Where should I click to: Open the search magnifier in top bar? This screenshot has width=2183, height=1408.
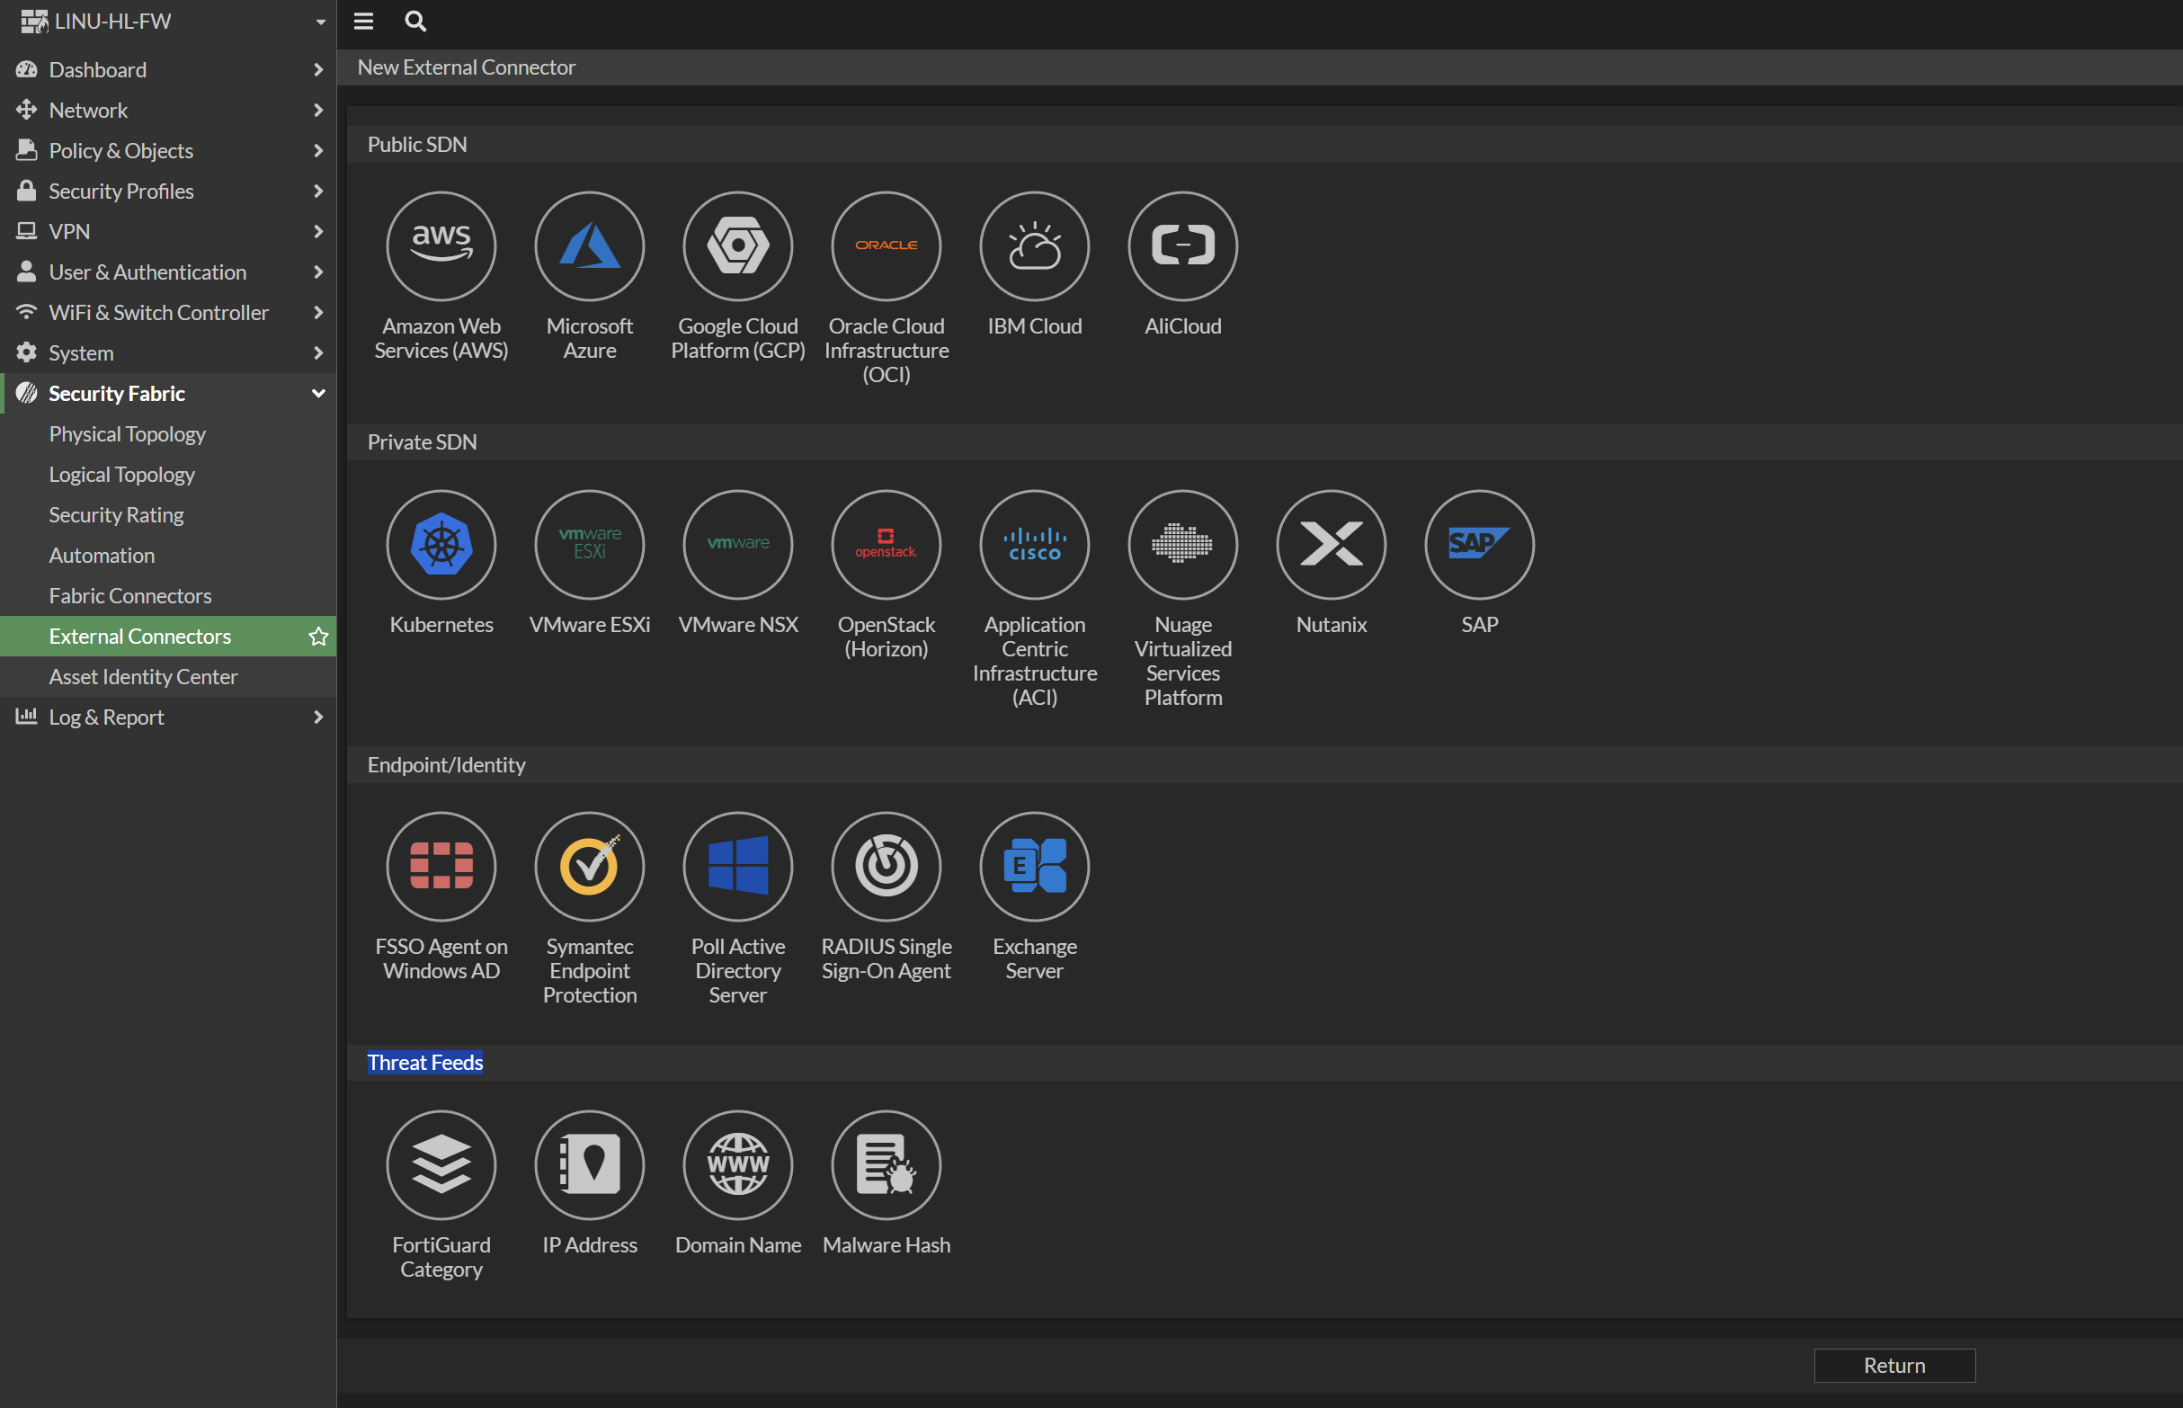415,21
